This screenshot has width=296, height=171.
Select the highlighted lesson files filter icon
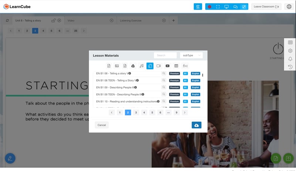click(150, 66)
